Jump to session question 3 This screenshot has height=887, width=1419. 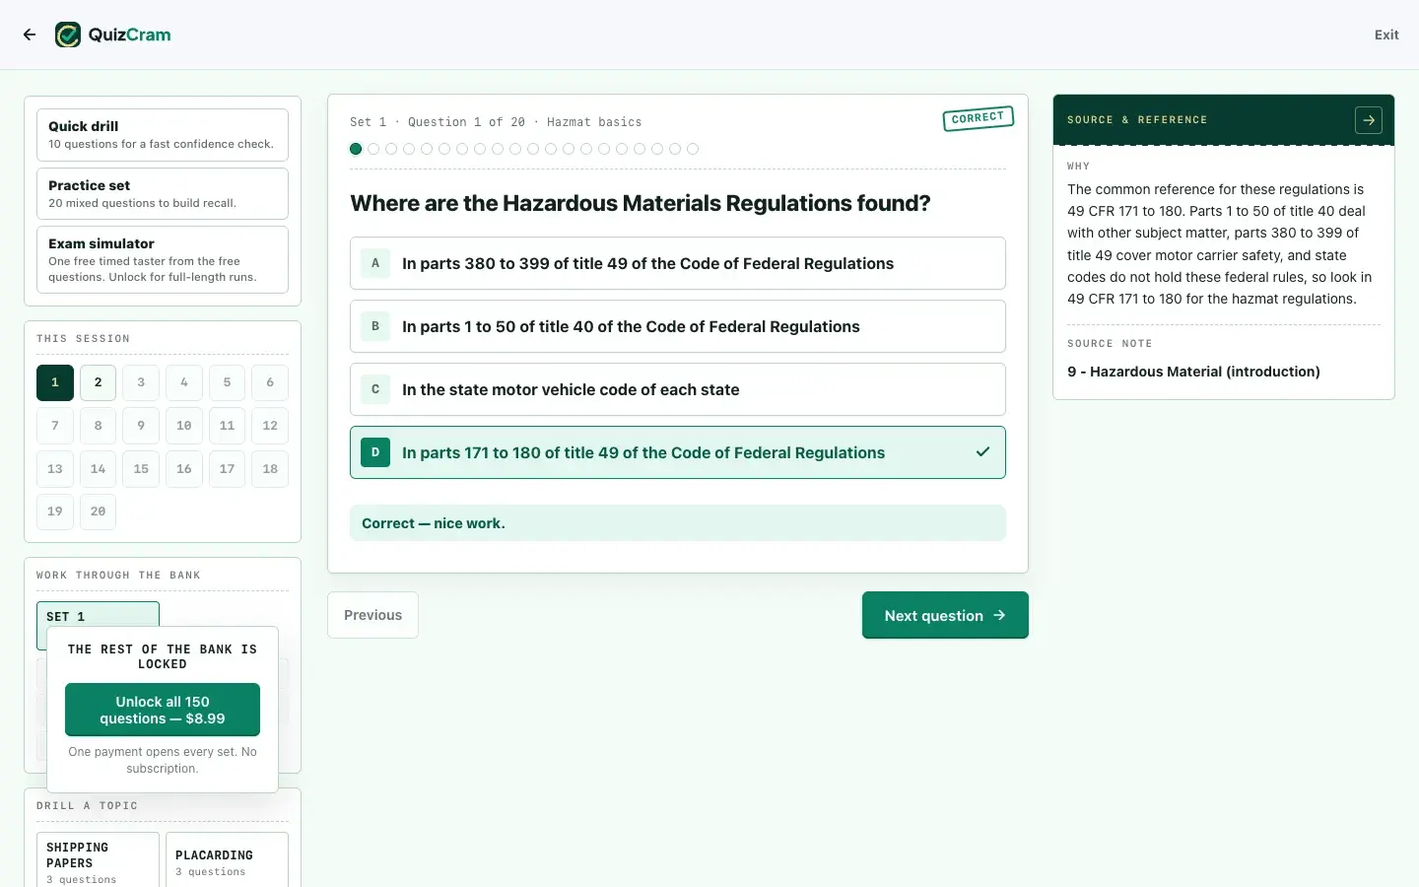141,382
